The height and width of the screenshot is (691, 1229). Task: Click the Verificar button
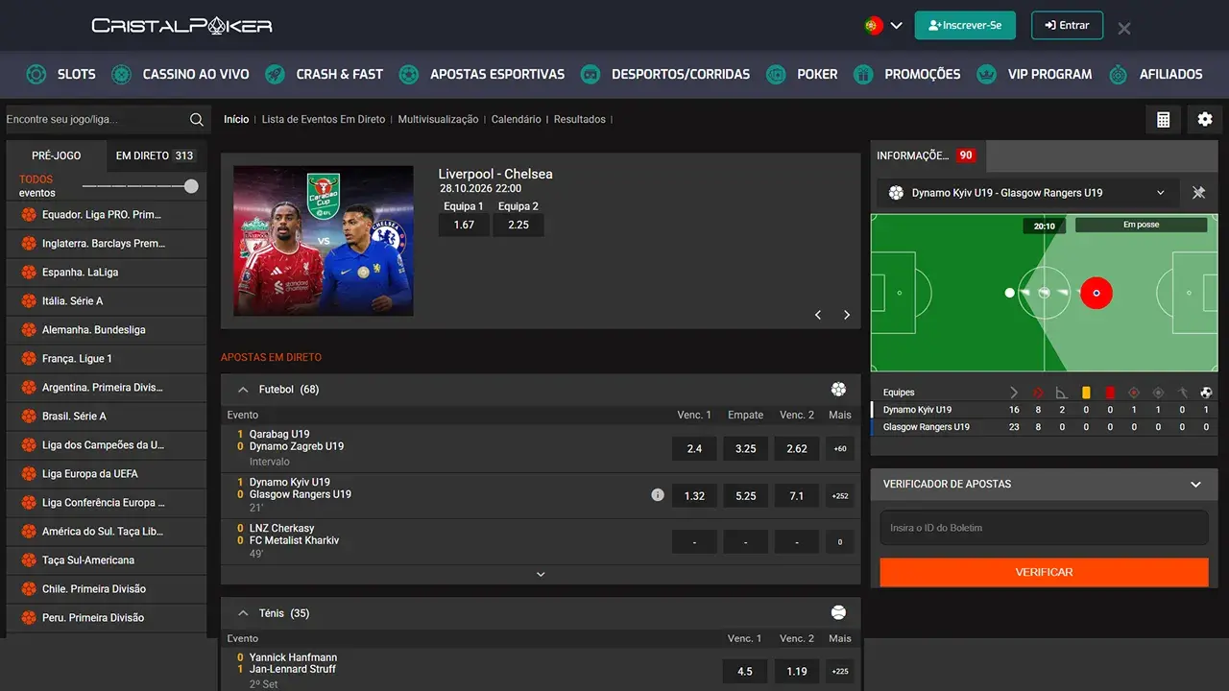pos(1045,572)
